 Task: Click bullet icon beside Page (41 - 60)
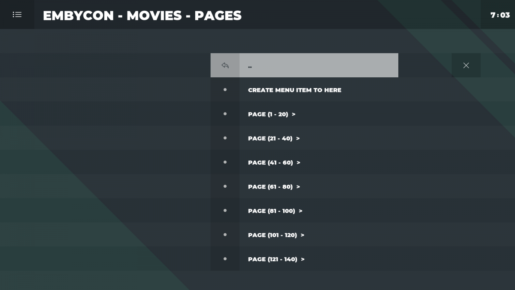click(225, 162)
